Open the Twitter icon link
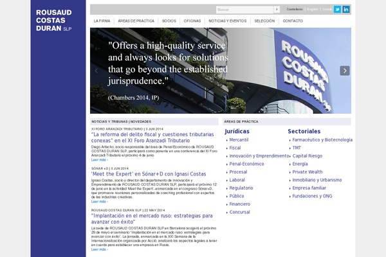 click(337, 10)
